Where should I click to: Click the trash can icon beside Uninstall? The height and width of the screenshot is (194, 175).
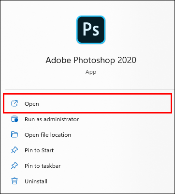pos(15,181)
